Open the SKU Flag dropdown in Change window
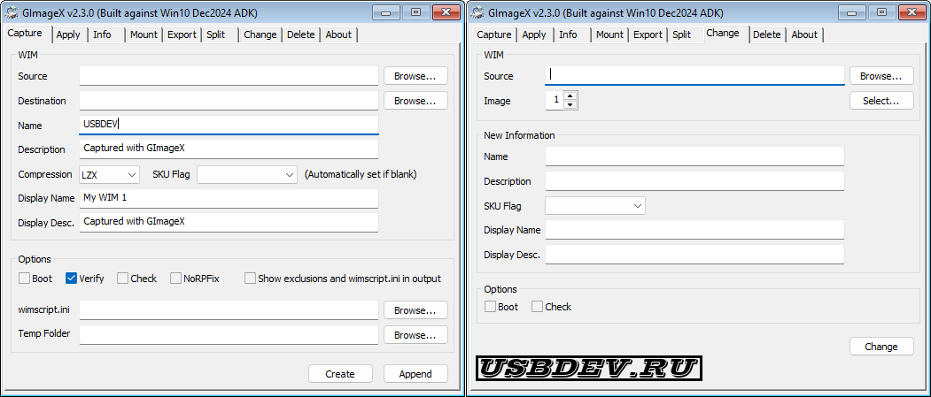 595,206
